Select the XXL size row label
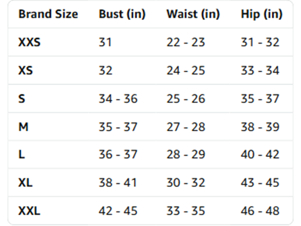The height and width of the screenshot is (226, 301). (x=29, y=211)
